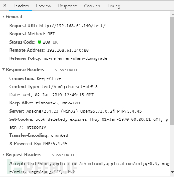Click the Set-Cookie header label
Screen dimensions: 174x177
click(21, 119)
